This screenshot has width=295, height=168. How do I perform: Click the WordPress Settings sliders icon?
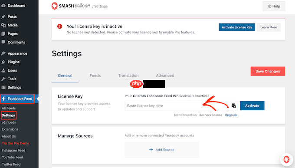(3, 87)
